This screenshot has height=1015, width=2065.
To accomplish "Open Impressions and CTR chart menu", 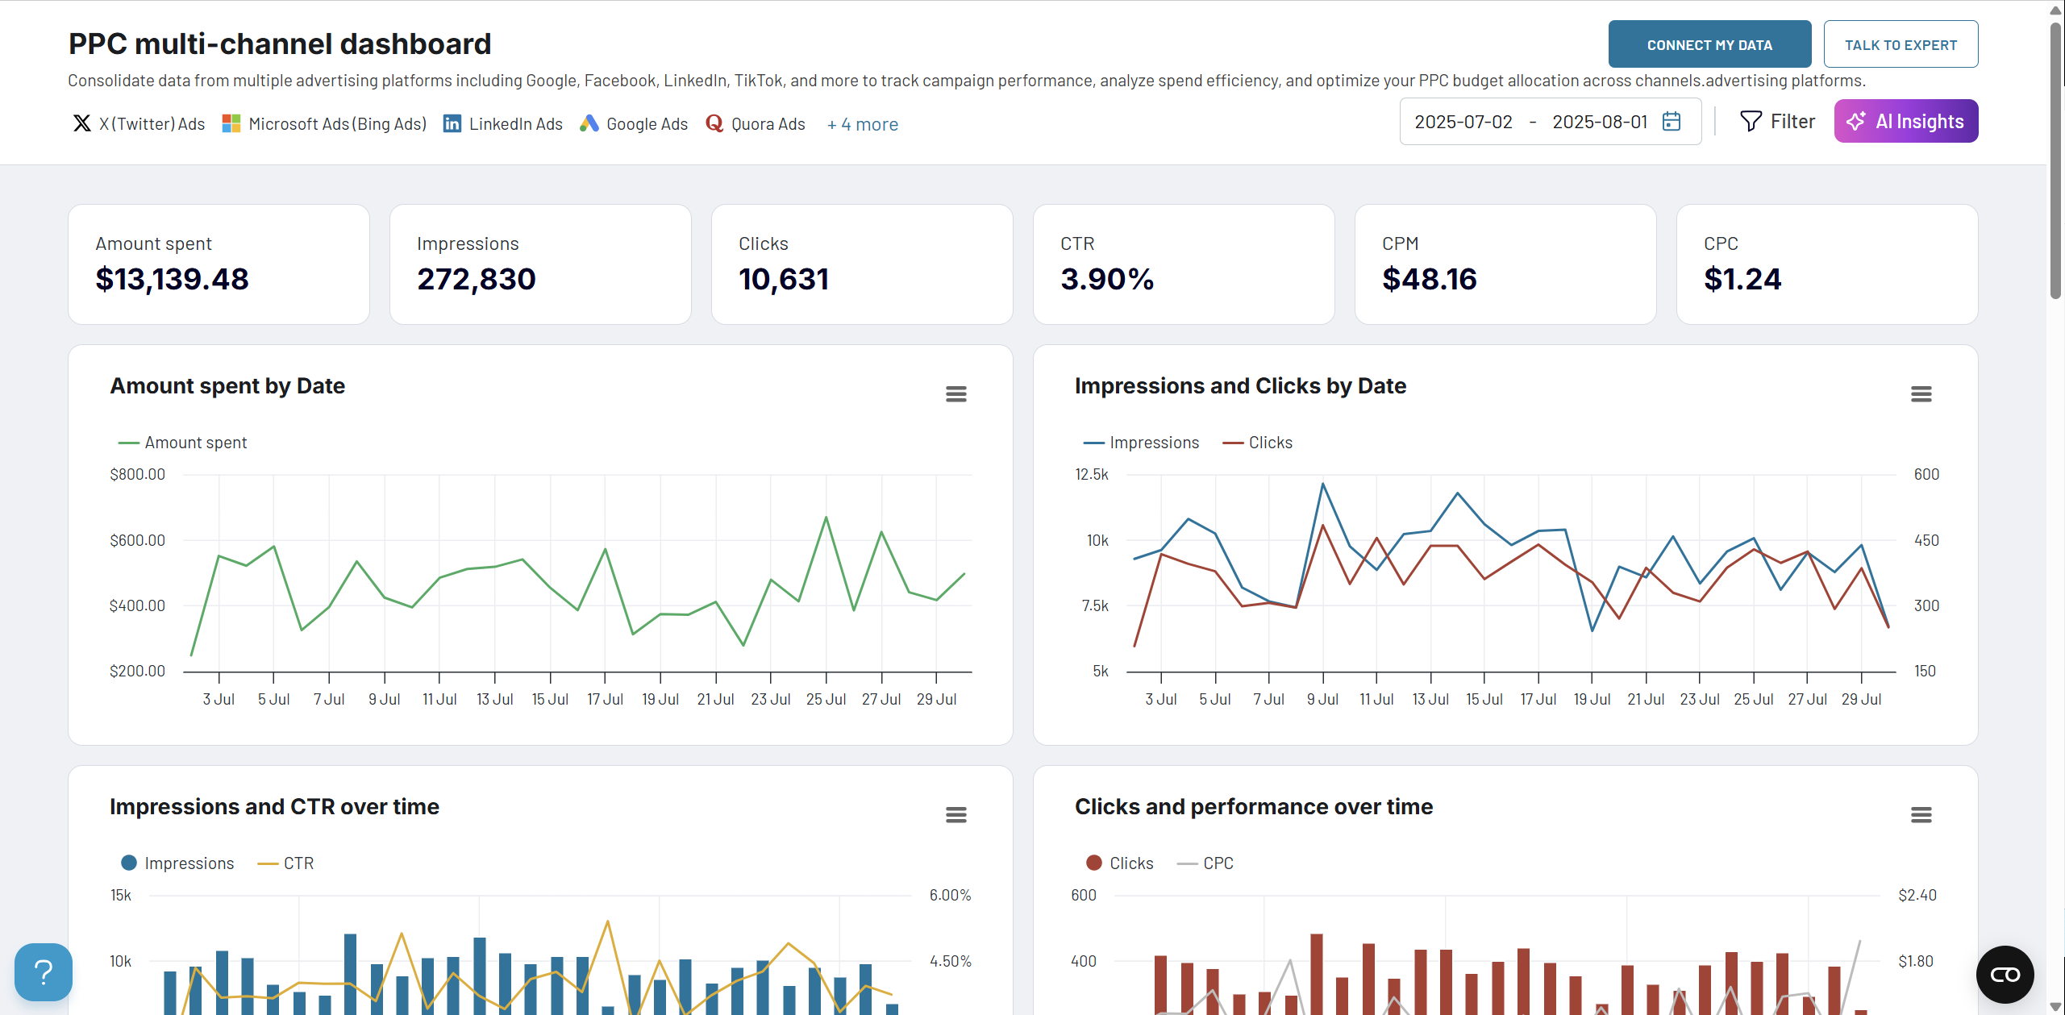I will click(x=956, y=815).
